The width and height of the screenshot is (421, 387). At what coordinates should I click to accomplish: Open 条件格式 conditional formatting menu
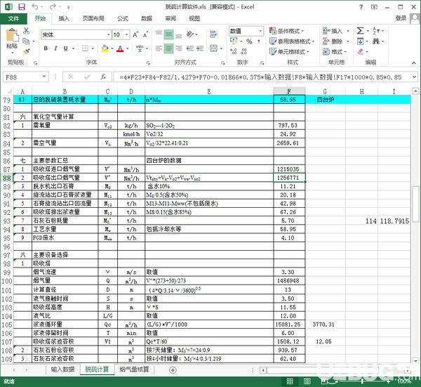(x=287, y=31)
